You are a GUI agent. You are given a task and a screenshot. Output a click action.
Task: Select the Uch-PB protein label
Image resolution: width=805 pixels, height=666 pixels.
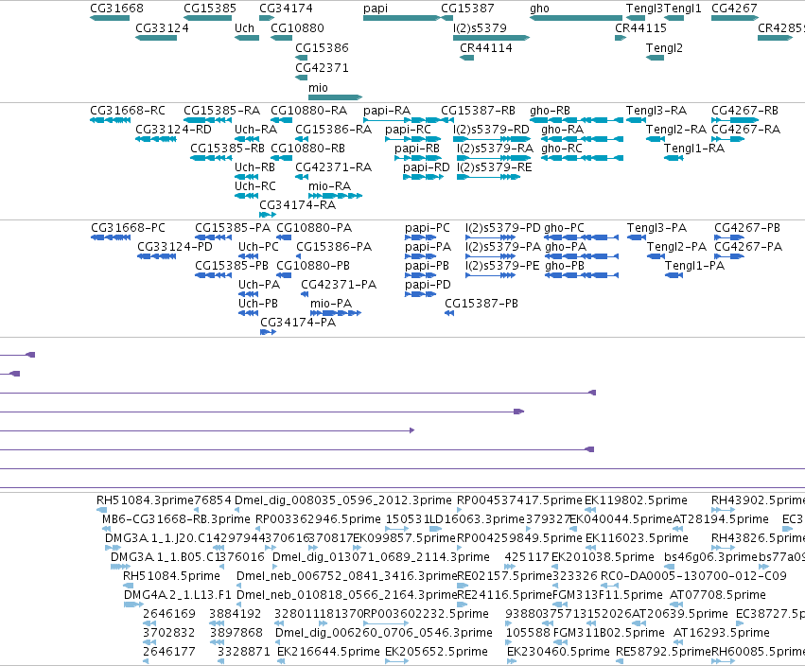point(257,304)
